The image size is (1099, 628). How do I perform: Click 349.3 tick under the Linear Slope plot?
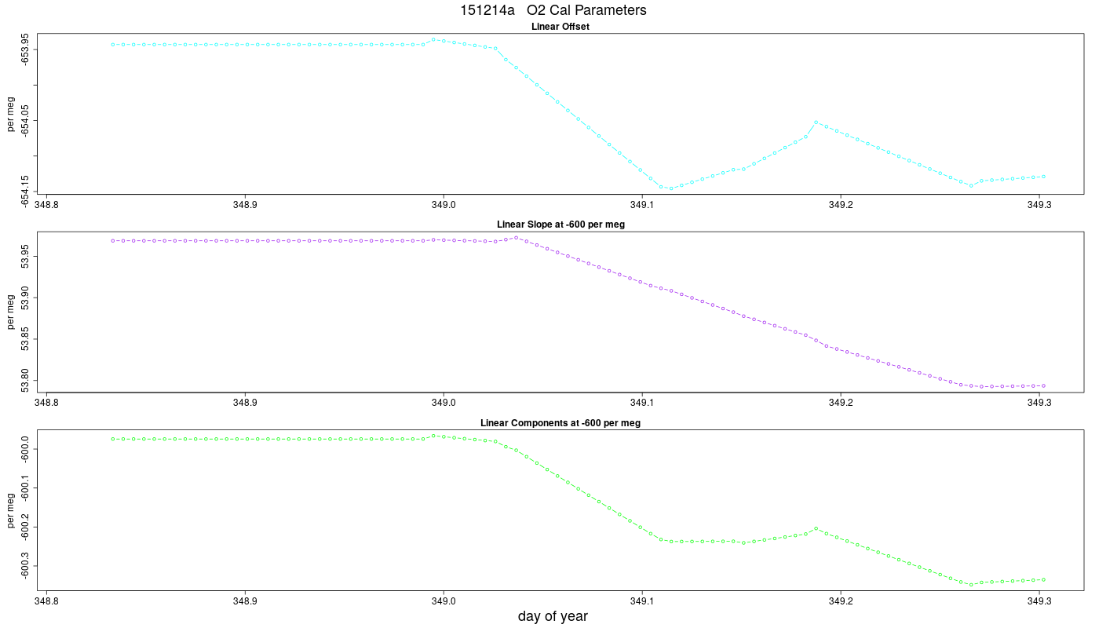point(1039,403)
